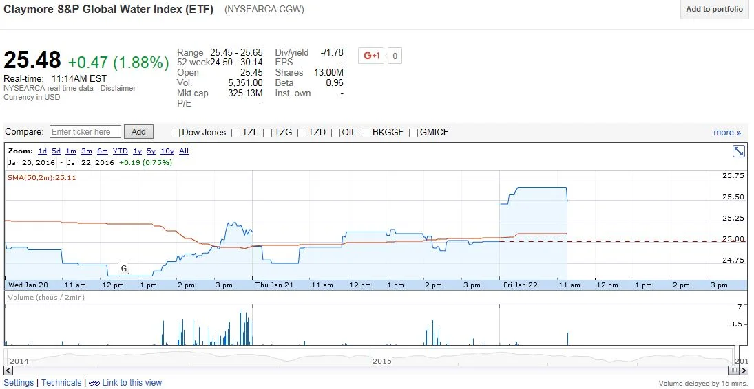Switch chart zoom to 6m
The width and height of the screenshot is (754, 389).
tap(103, 151)
